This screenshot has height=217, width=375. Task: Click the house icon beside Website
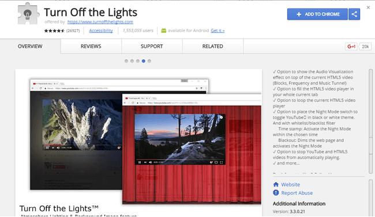(276, 184)
